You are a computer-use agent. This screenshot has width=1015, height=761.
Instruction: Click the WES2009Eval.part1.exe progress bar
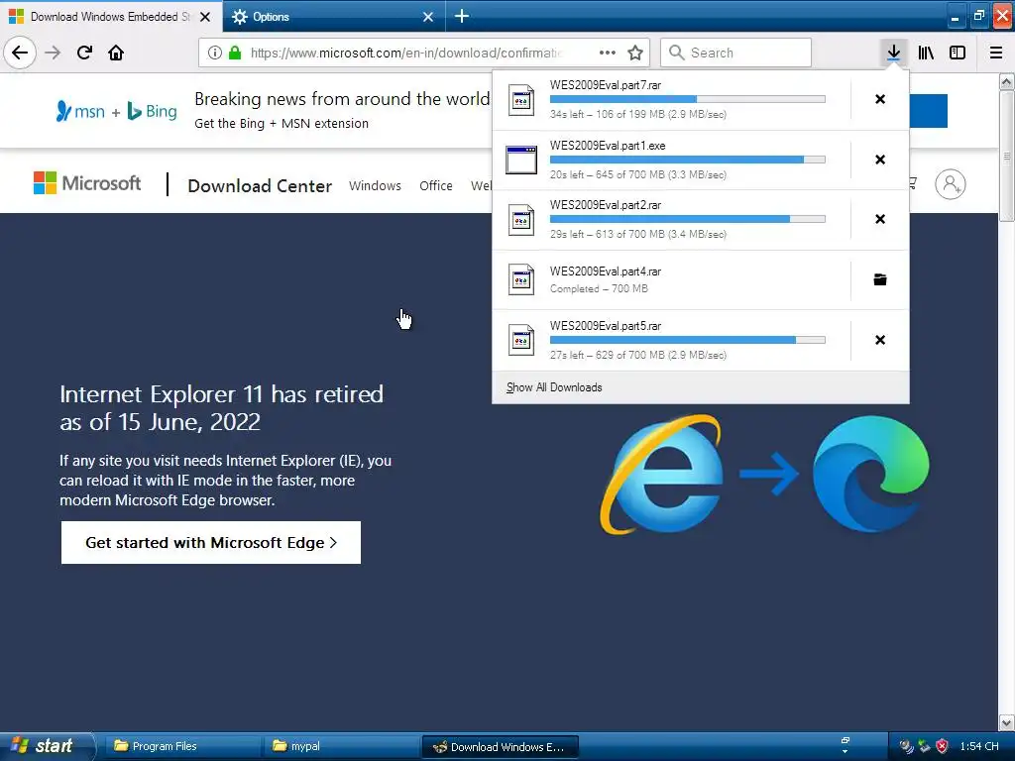pos(688,160)
